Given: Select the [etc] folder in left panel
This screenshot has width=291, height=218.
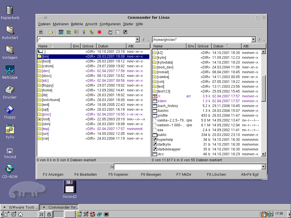Looking at the screenshot, I should (93, 81).
